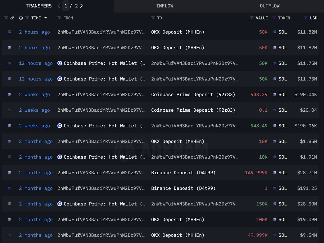
Task: Open OKX Deposit (MHHEn) in the 100K row
Action: [178, 220]
